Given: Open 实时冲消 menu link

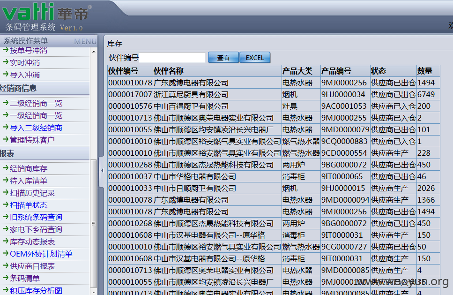Looking at the screenshot, I should pyautogui.click(x=25, y=62).
